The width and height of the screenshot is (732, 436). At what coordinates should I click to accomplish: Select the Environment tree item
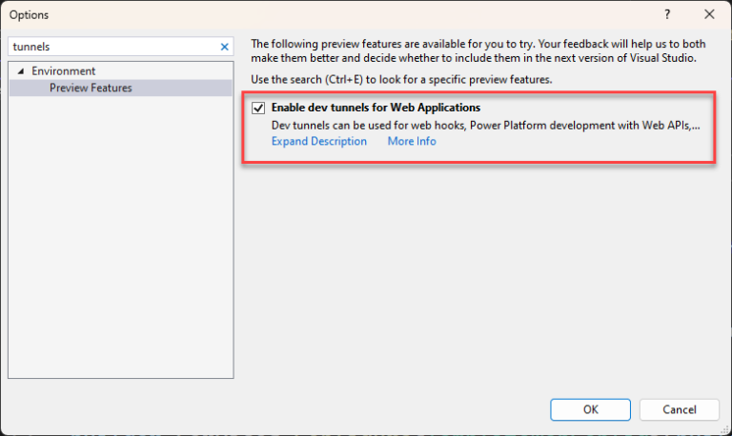tap(64, 70)
